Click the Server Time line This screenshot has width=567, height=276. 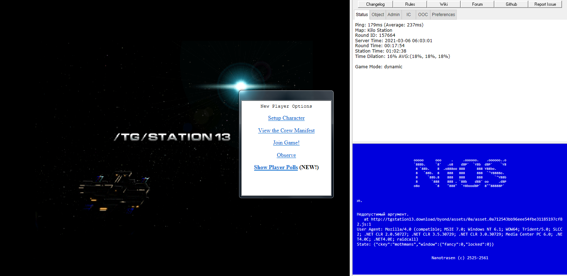[394, 41]
